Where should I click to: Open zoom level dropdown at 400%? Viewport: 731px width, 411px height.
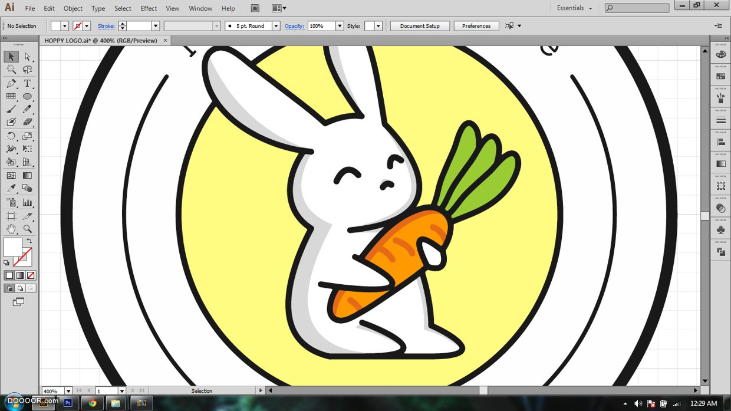click(x=68, y=391)
